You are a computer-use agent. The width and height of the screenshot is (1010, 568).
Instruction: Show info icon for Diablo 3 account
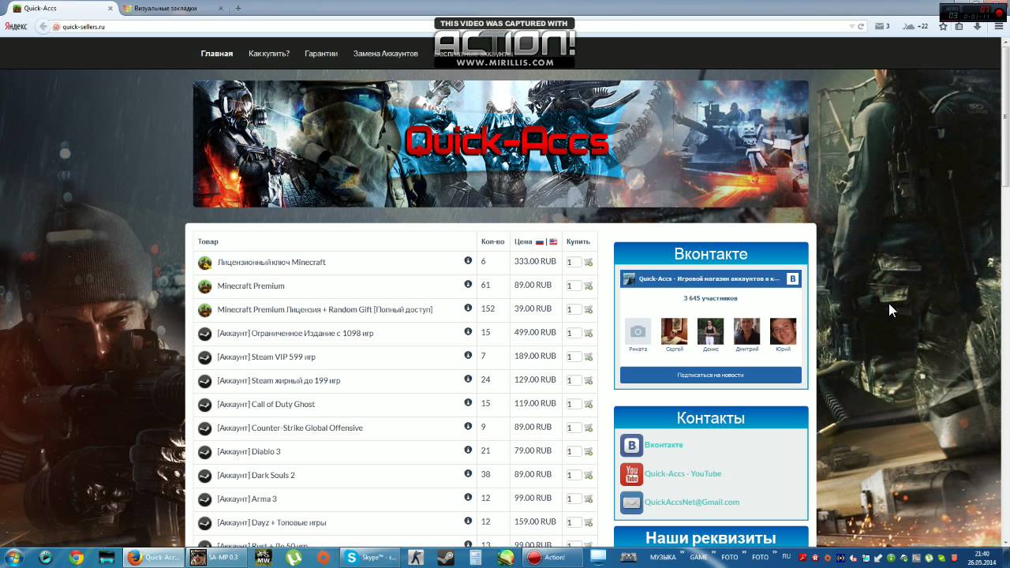coord(468,450)
